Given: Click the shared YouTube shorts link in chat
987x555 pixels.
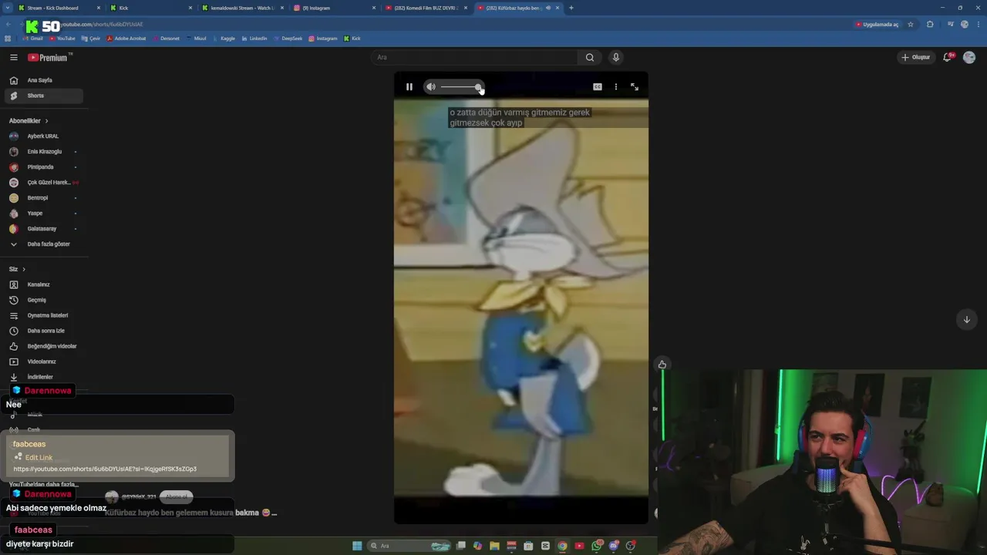Looking at the screenshot, I should pyautogui.click(x=105, y=469).
